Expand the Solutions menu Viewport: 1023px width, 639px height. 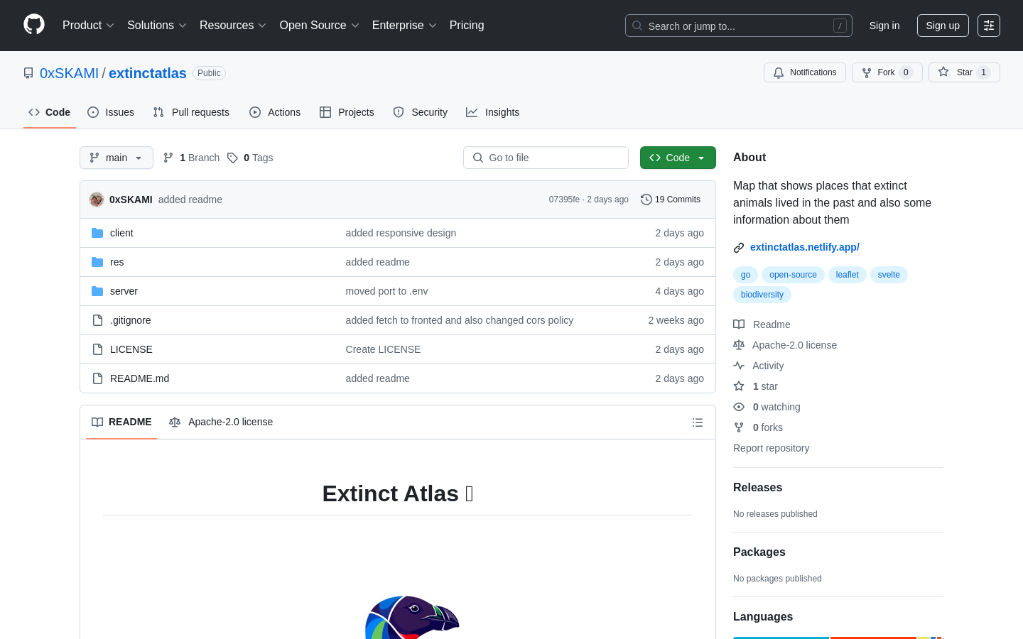157,26
